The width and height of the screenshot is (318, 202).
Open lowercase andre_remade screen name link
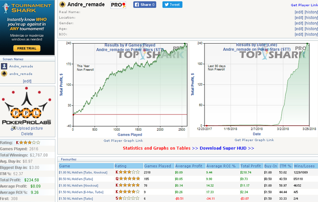point(21,74)
